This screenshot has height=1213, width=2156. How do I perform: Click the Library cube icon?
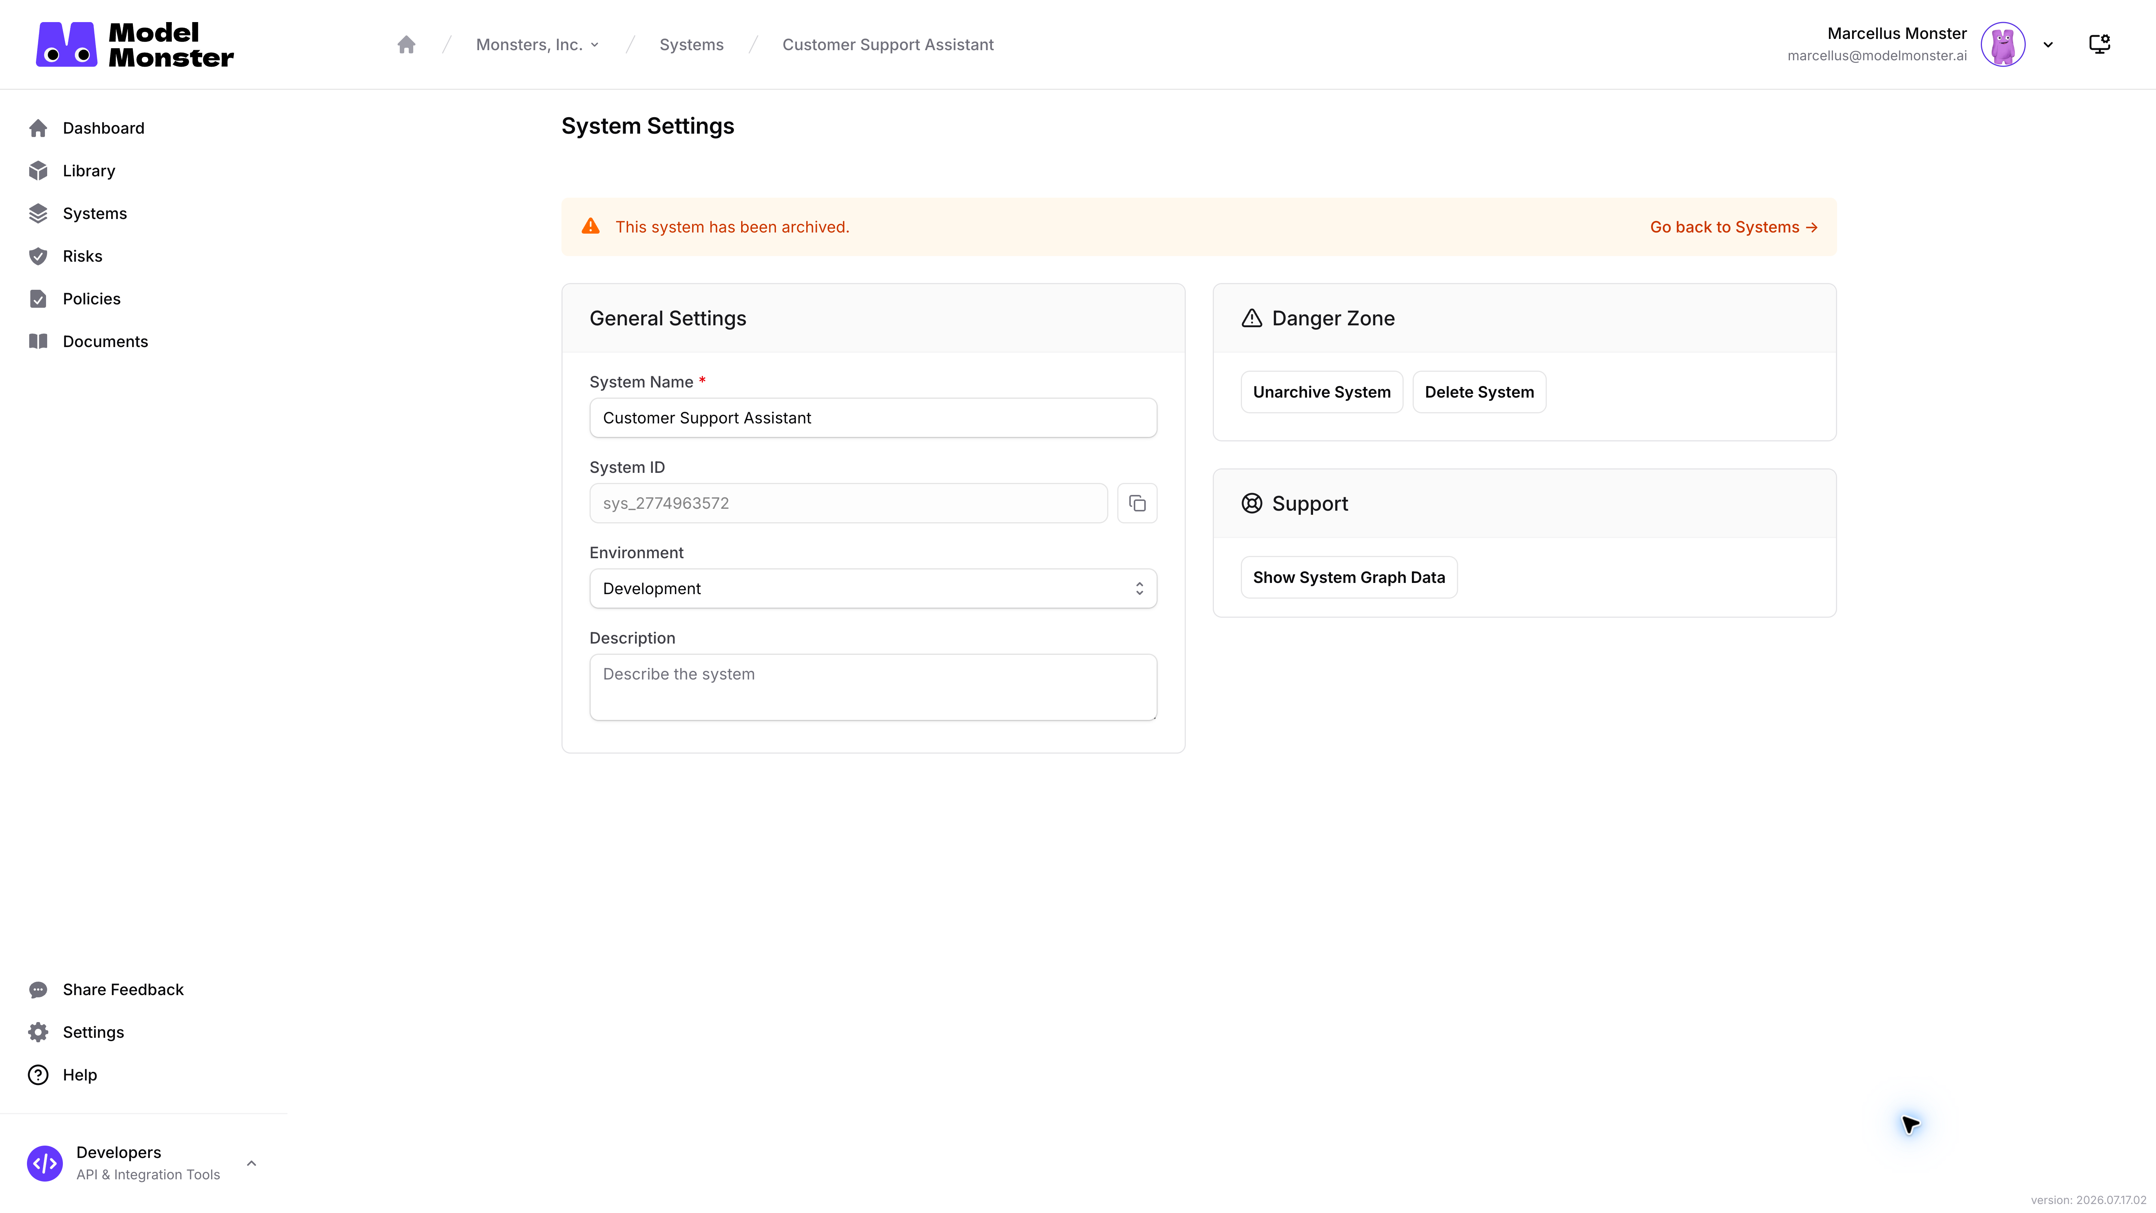pos(38,171)
